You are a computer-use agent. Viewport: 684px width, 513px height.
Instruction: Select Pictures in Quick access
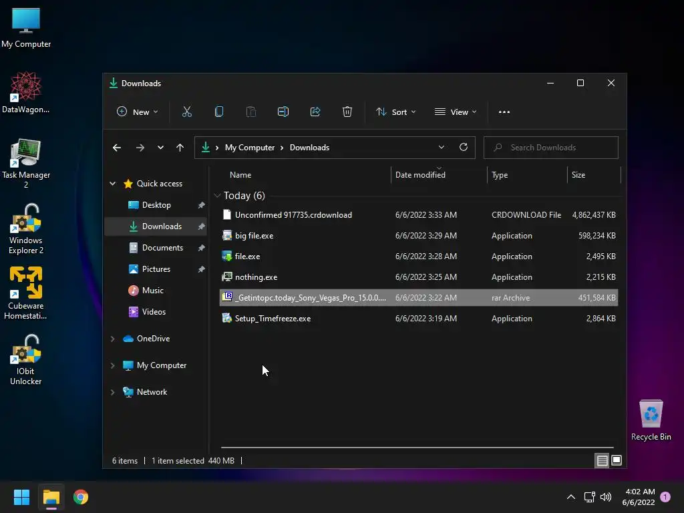coord(155,269)
